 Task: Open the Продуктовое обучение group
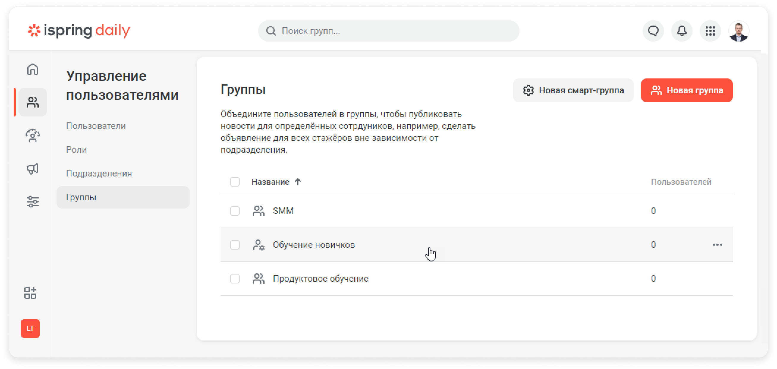[320, 279]
